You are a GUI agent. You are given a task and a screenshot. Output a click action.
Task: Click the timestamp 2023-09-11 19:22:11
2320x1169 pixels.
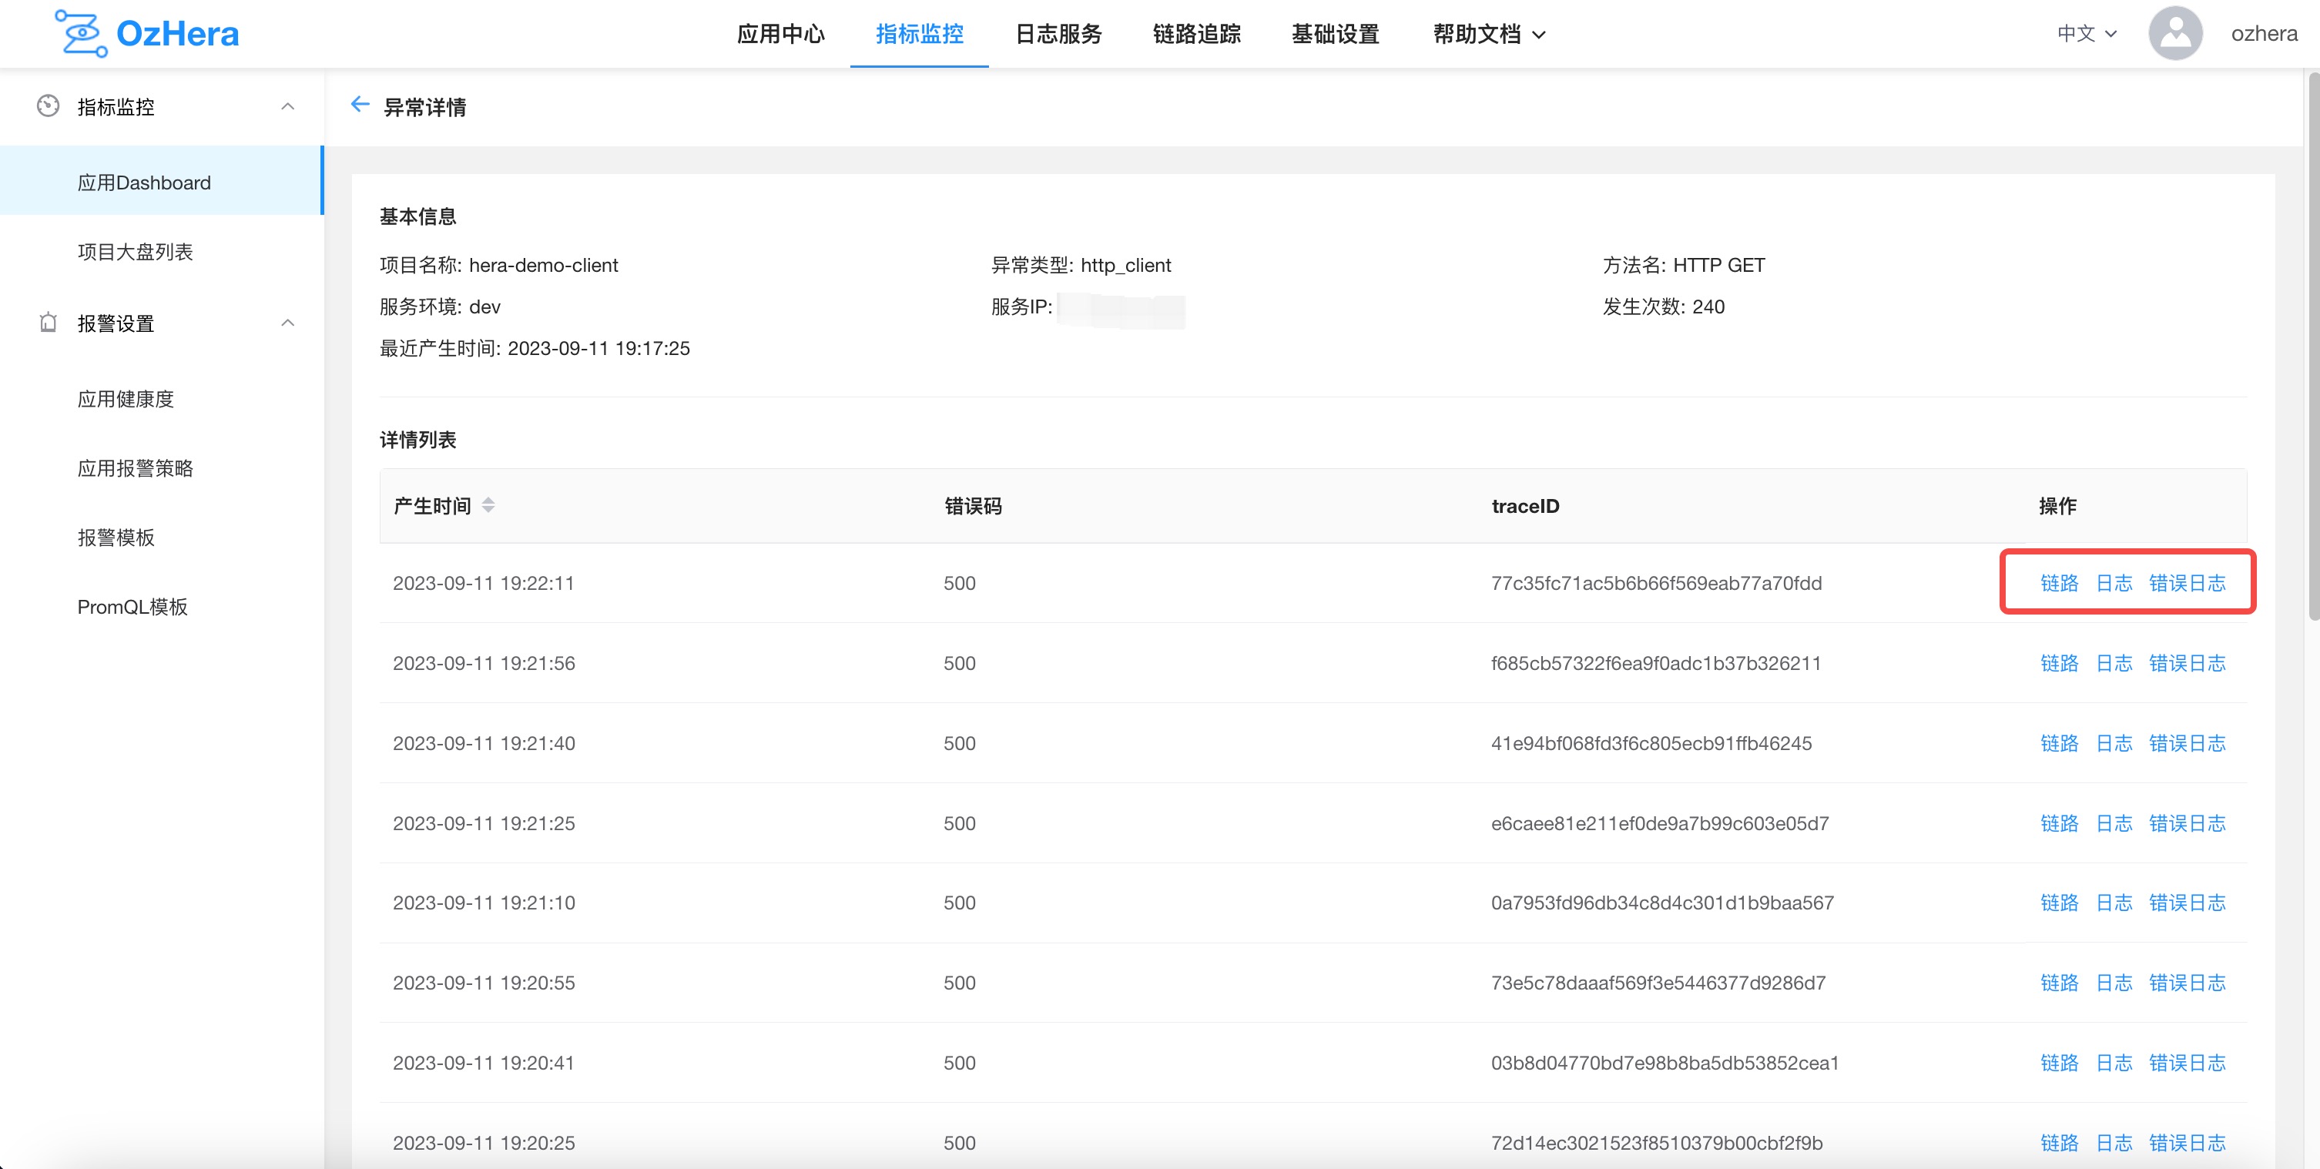click(x=484, y=583)
